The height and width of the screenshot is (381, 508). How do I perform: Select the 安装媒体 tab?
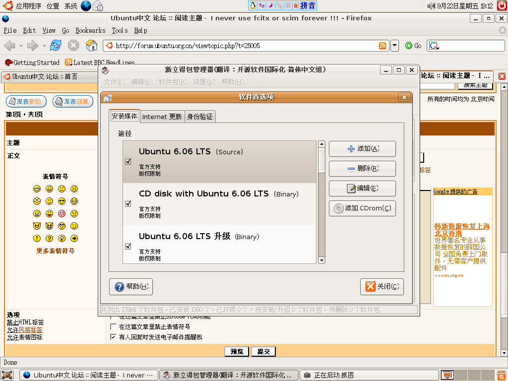[x=125, y=116]
